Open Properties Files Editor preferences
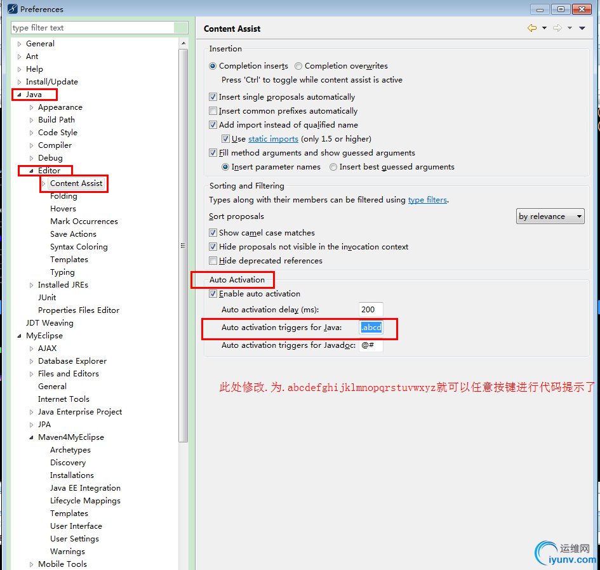The image size is (600, 570). tap(79, 310)
